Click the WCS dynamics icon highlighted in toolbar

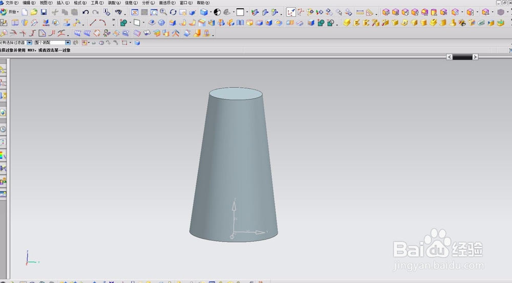click(291, 12)
